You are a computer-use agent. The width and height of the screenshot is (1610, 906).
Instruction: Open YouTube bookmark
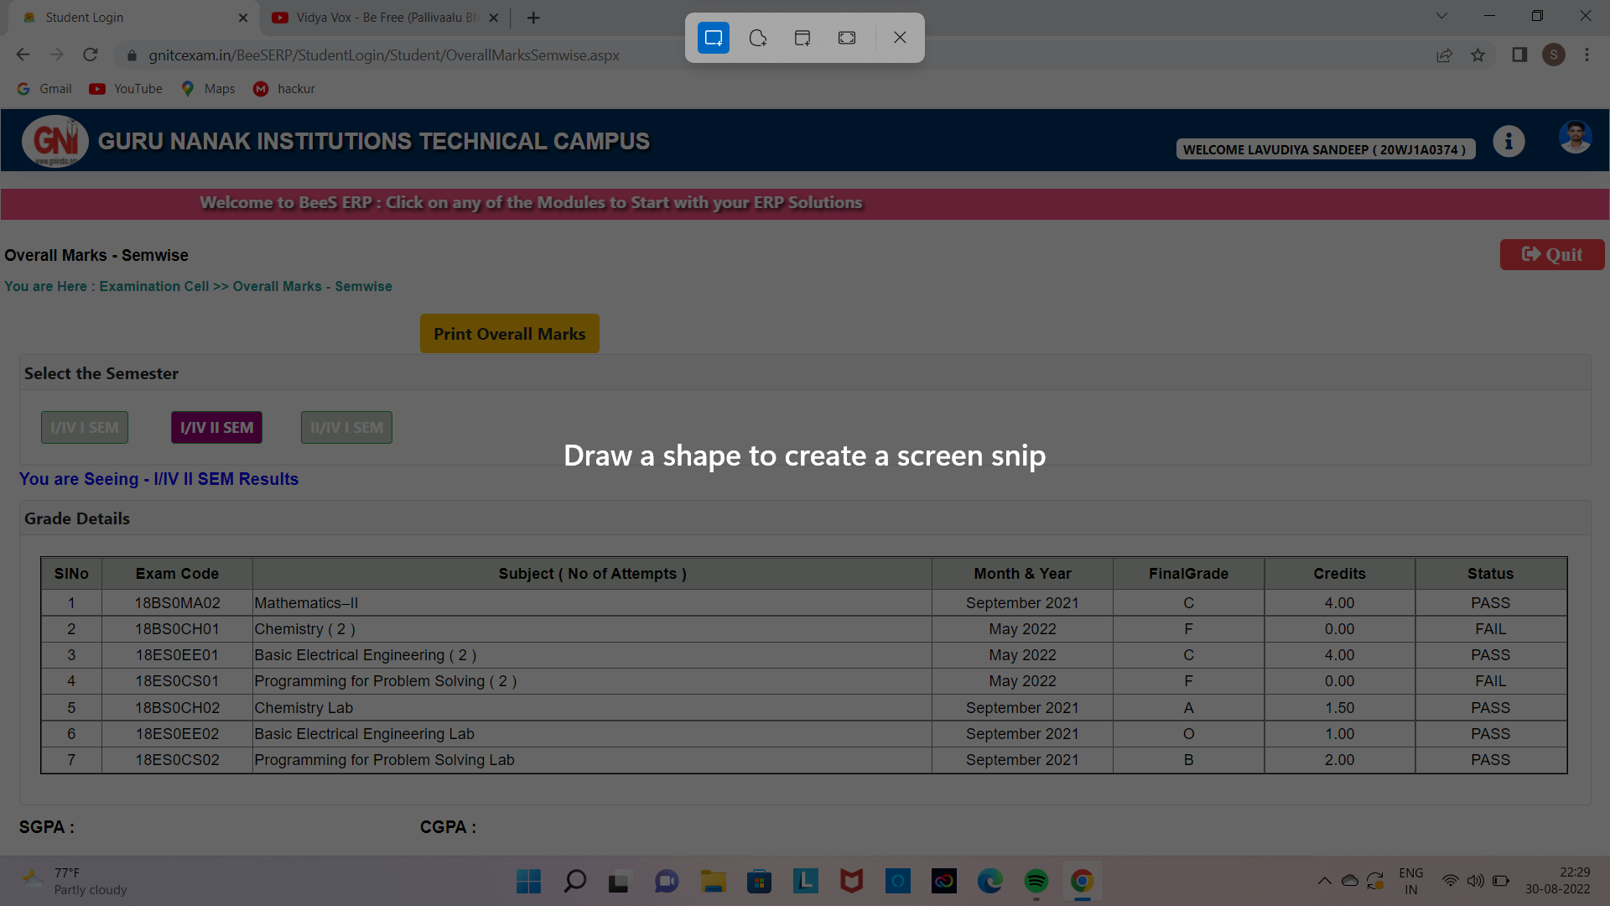click(127, 89)
